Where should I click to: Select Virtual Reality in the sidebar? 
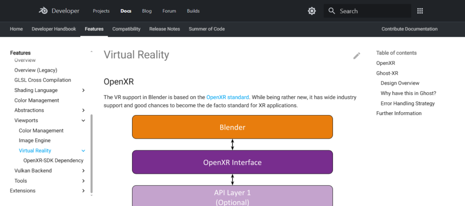click(35, 150)
